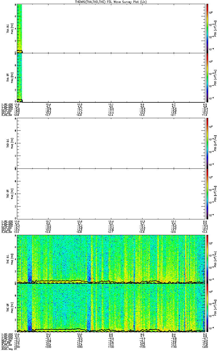The height and width of the screenshot is (351, 219).
Task: Click the THA B-perpendicular PSD color bar
Action: coord(207,28)
